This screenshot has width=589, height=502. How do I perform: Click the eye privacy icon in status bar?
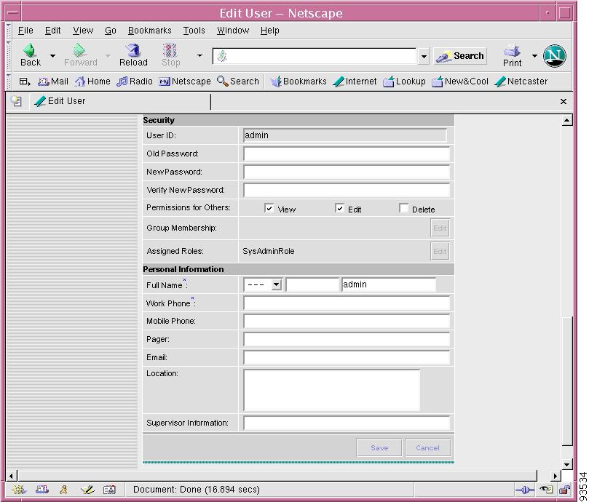coord(546,490)
